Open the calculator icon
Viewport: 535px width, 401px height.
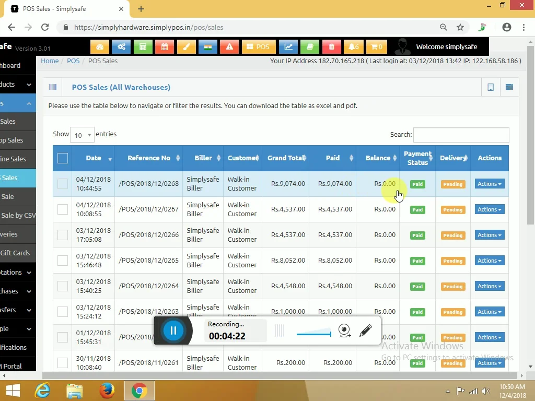pyautogui.click(x=143, y=46)
